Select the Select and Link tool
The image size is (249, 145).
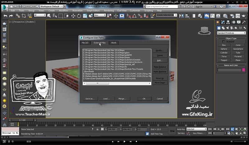(18, 16)
